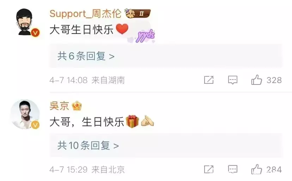
Task: Expand the 共6条回复 replies section
Action: click(x=166, y=56)
